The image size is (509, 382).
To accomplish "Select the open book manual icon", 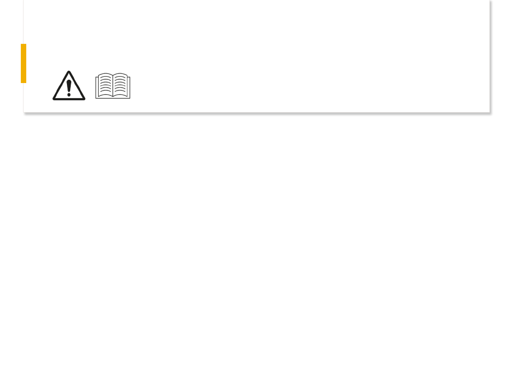I will tap(113, 86).
